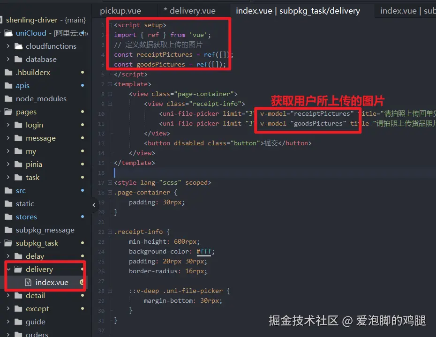Collapse the project sidebar with arrow handle

pyautogui.click(x=94, y=205)
